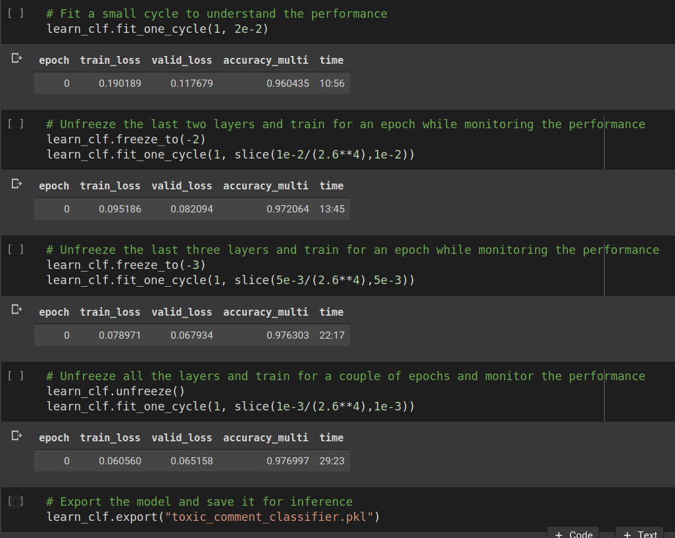This screenshot has width=675, height=538.
Task: Click accuracy_multi value 0.976997
Action: 287,461
